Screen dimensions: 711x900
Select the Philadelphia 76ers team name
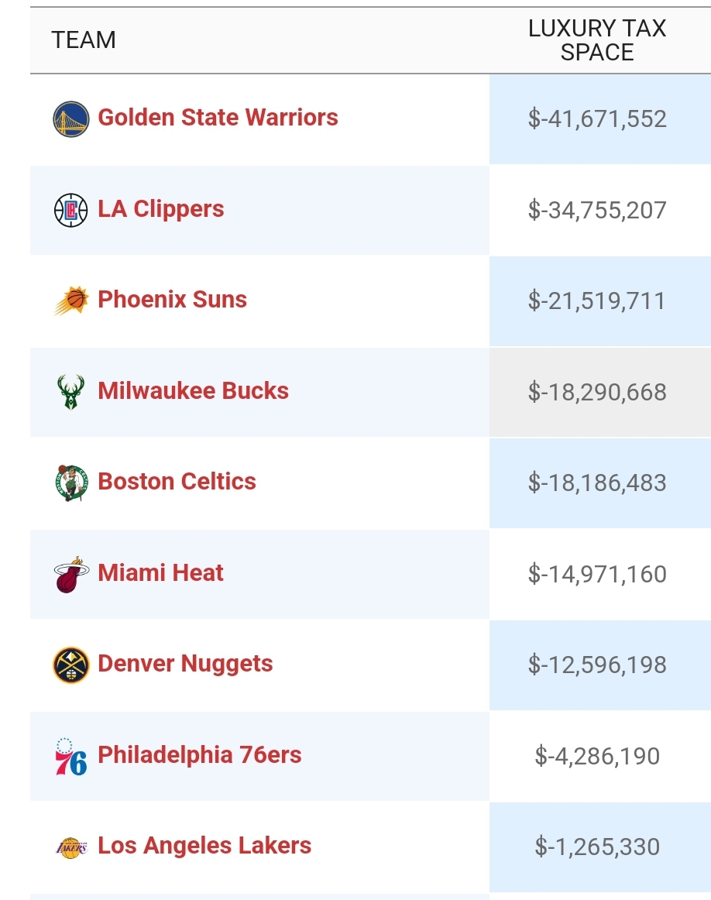point(200,755)
